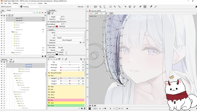Switch to the Log tab
The width and height of the screenshot is (197, 111).
(x=11, y=59)
